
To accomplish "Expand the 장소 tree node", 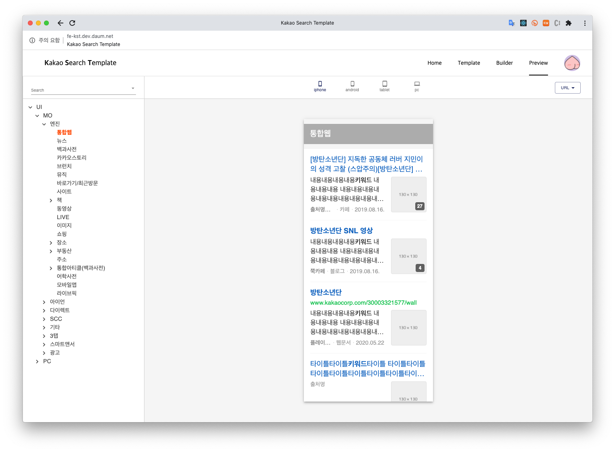I will [x=51, y=243].
